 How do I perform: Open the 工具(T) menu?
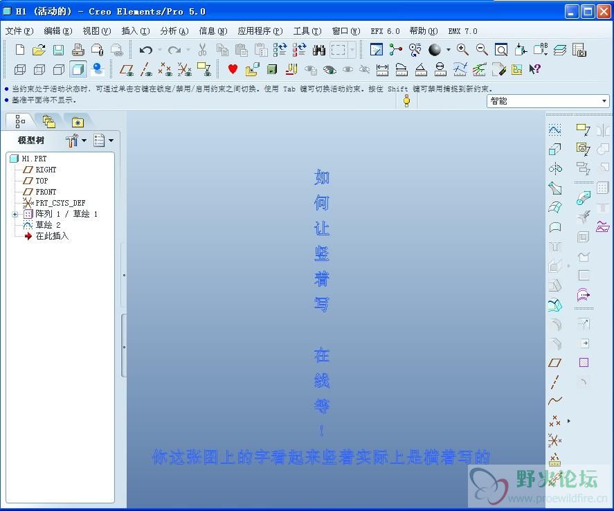[x=307, y=31]
